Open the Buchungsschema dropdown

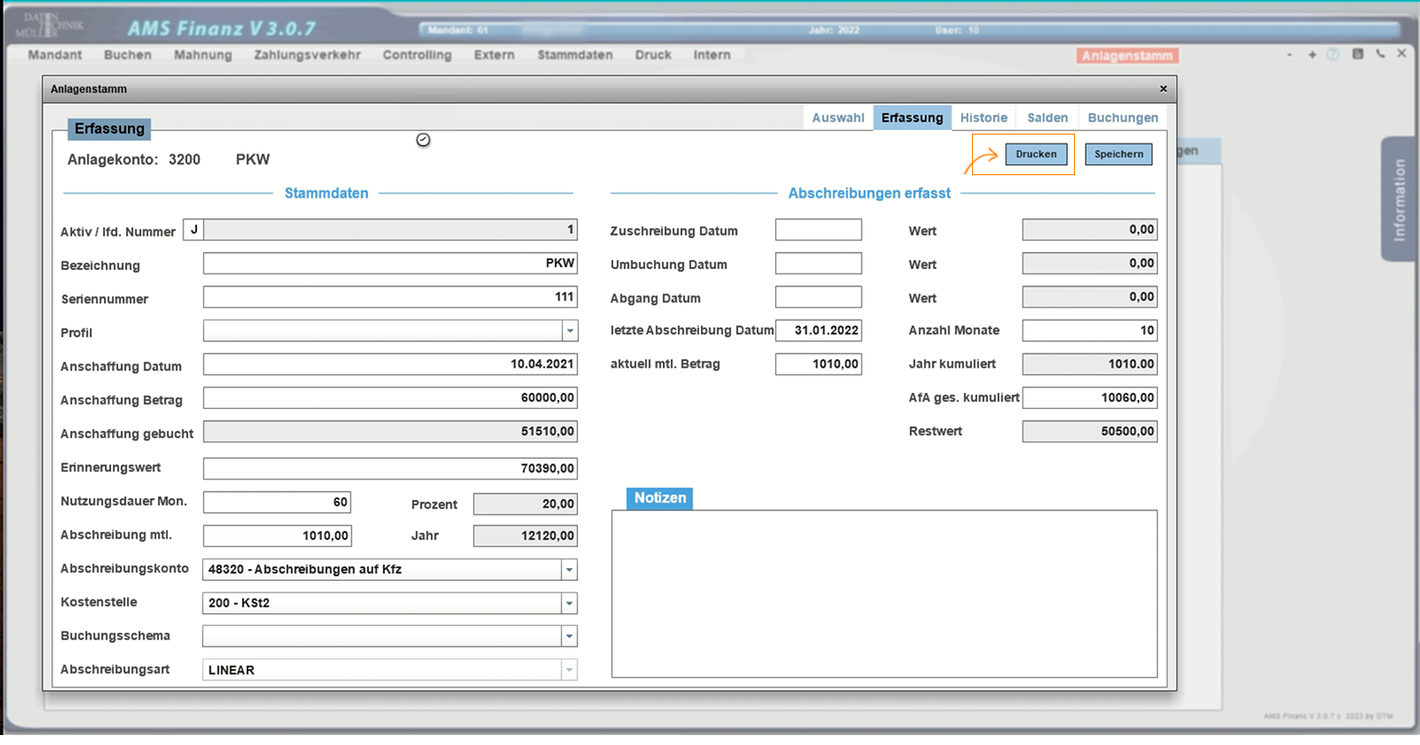(x=569, y=637)
